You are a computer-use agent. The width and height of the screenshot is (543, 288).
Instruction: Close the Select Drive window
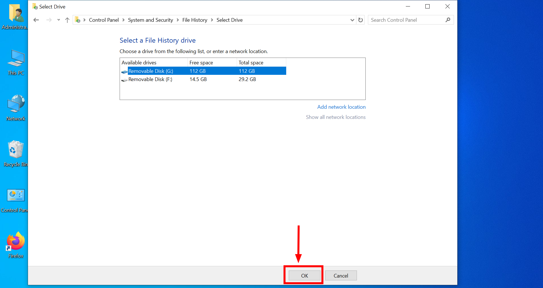[x=447, y=6]
